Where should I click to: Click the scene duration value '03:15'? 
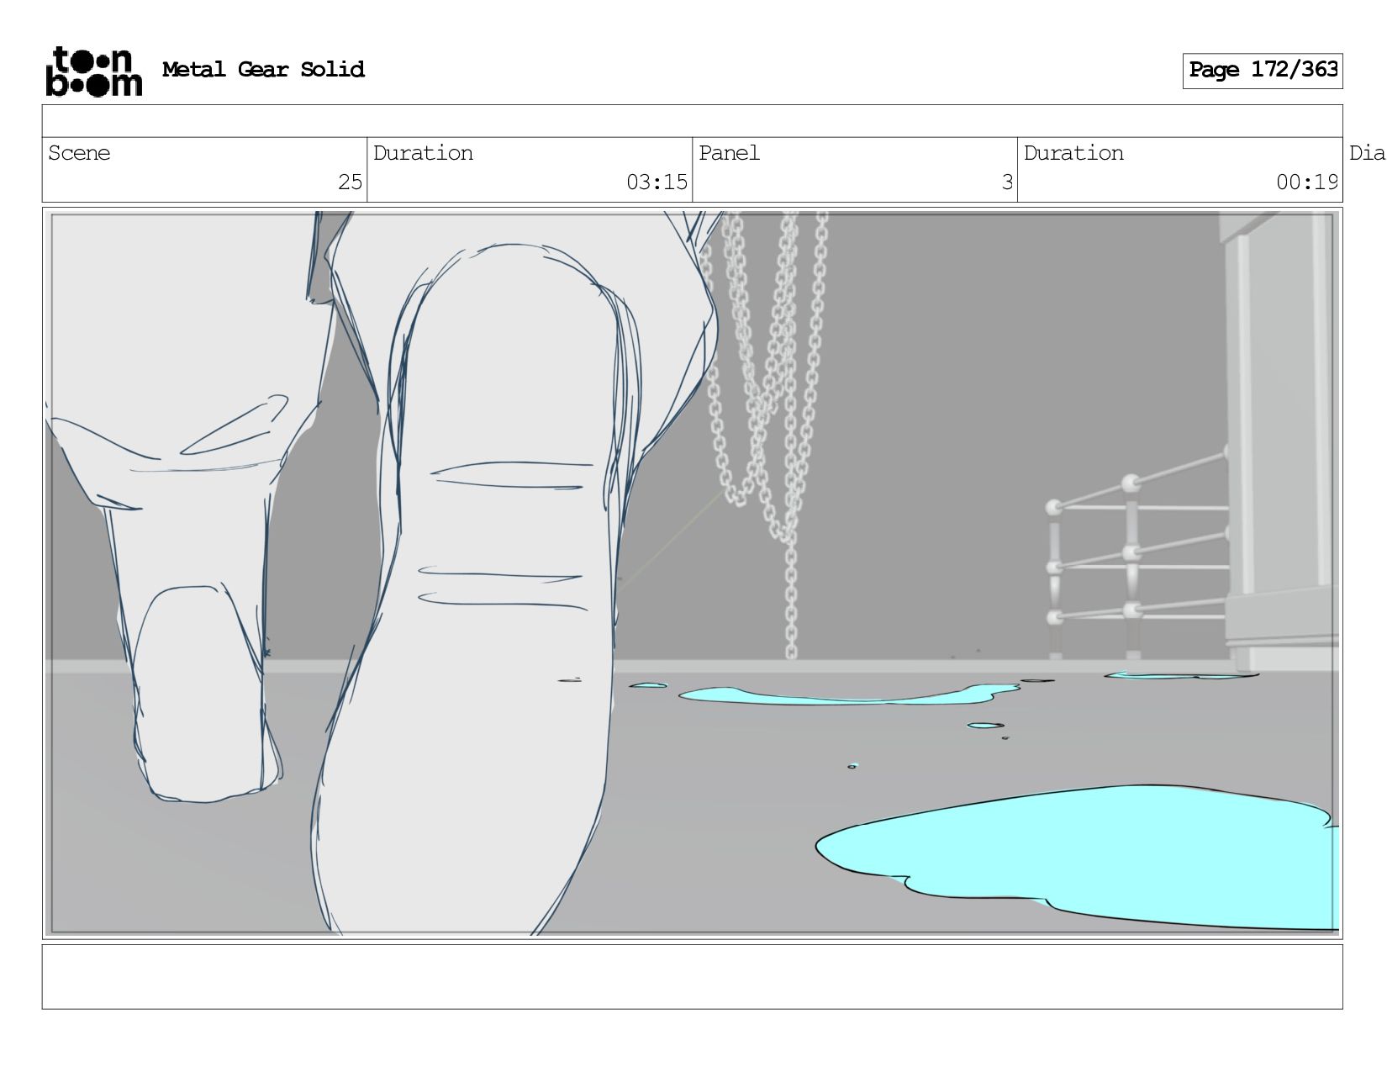pos(657,182)
